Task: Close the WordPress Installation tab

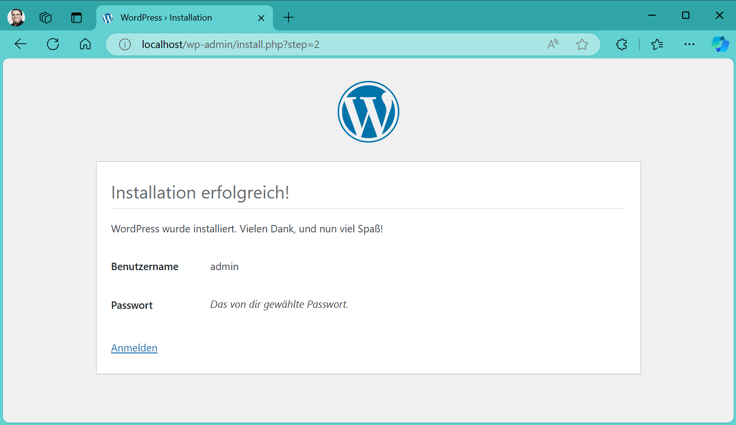Action: click(x=261, y=18)
